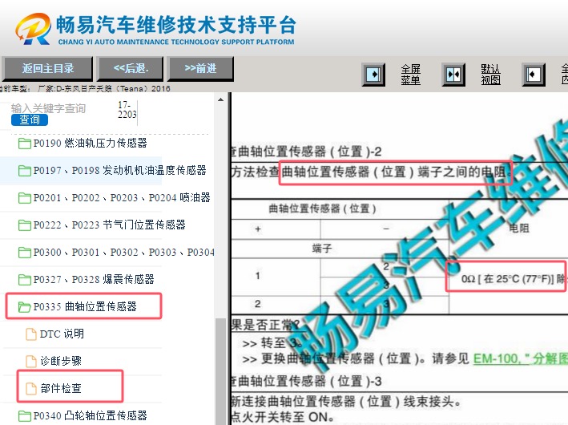Open the 诊断步骤 document
The height and width of the screenshot is (425, 568).
pos(61,361)
